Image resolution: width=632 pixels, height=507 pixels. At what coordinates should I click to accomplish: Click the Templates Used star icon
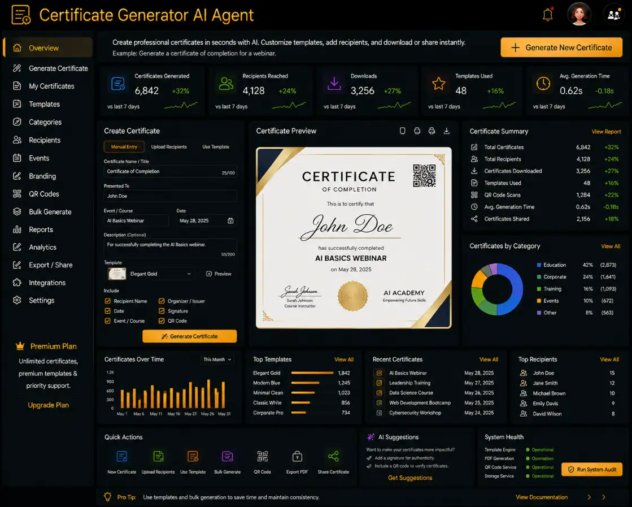pyautogui.click(x=438, y=84)
